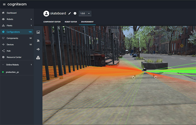Select the stacked cubes icon in environment toolbar
Viewport: 196px width, 125px height.
(x=38, y=58)
